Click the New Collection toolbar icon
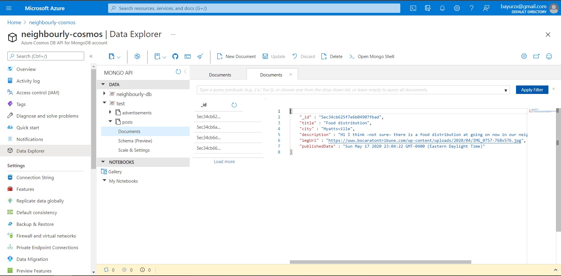561x276 pixels. point(111,56)
